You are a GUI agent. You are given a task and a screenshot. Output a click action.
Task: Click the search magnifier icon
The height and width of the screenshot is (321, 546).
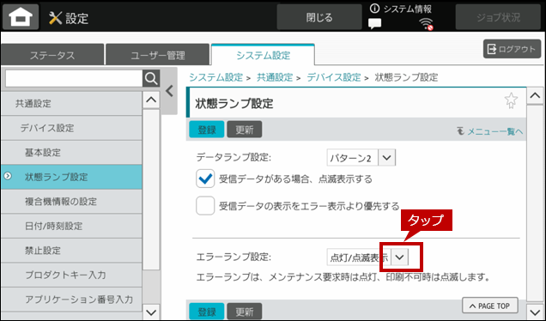point(151,79)
